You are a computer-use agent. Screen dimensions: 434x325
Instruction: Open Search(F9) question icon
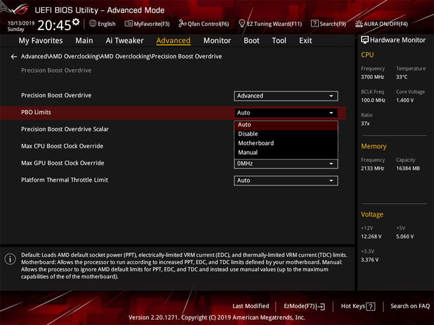click(x=315, y=23)
